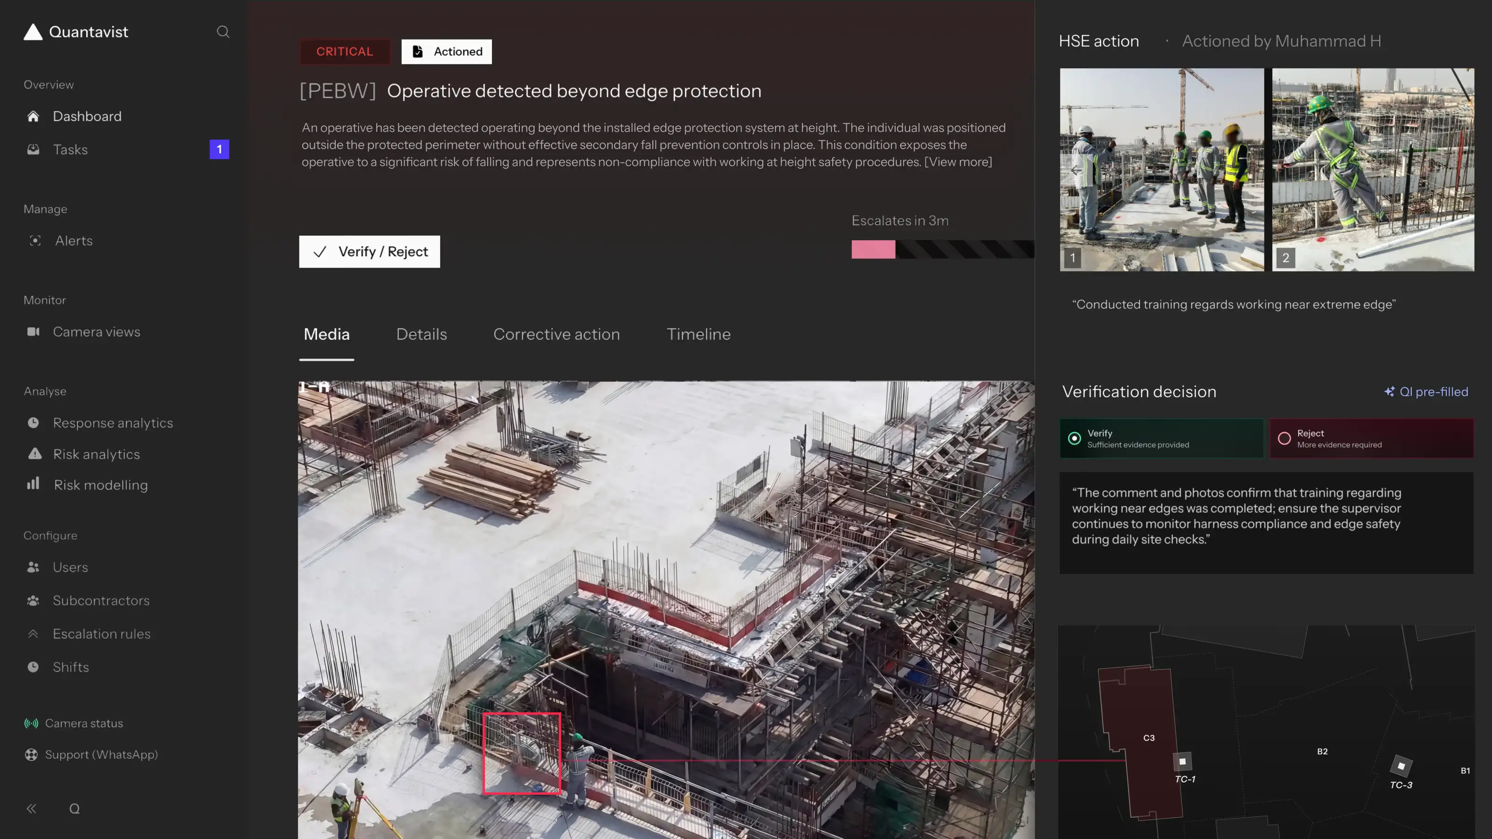Select the Verify radio option

point(1074,438)
